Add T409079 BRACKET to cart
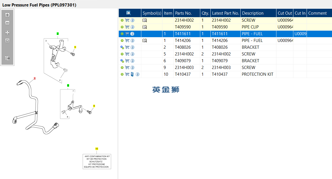 [127, 61]
